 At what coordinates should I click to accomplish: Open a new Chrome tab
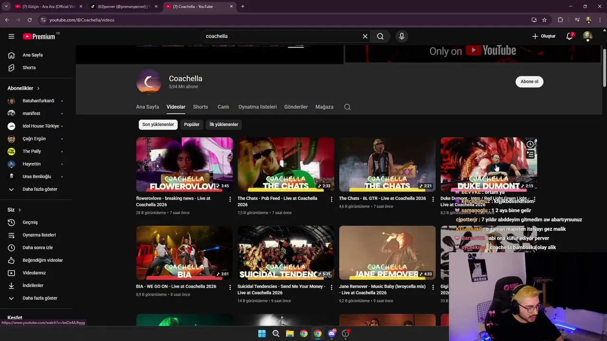(x=243, y=7)
